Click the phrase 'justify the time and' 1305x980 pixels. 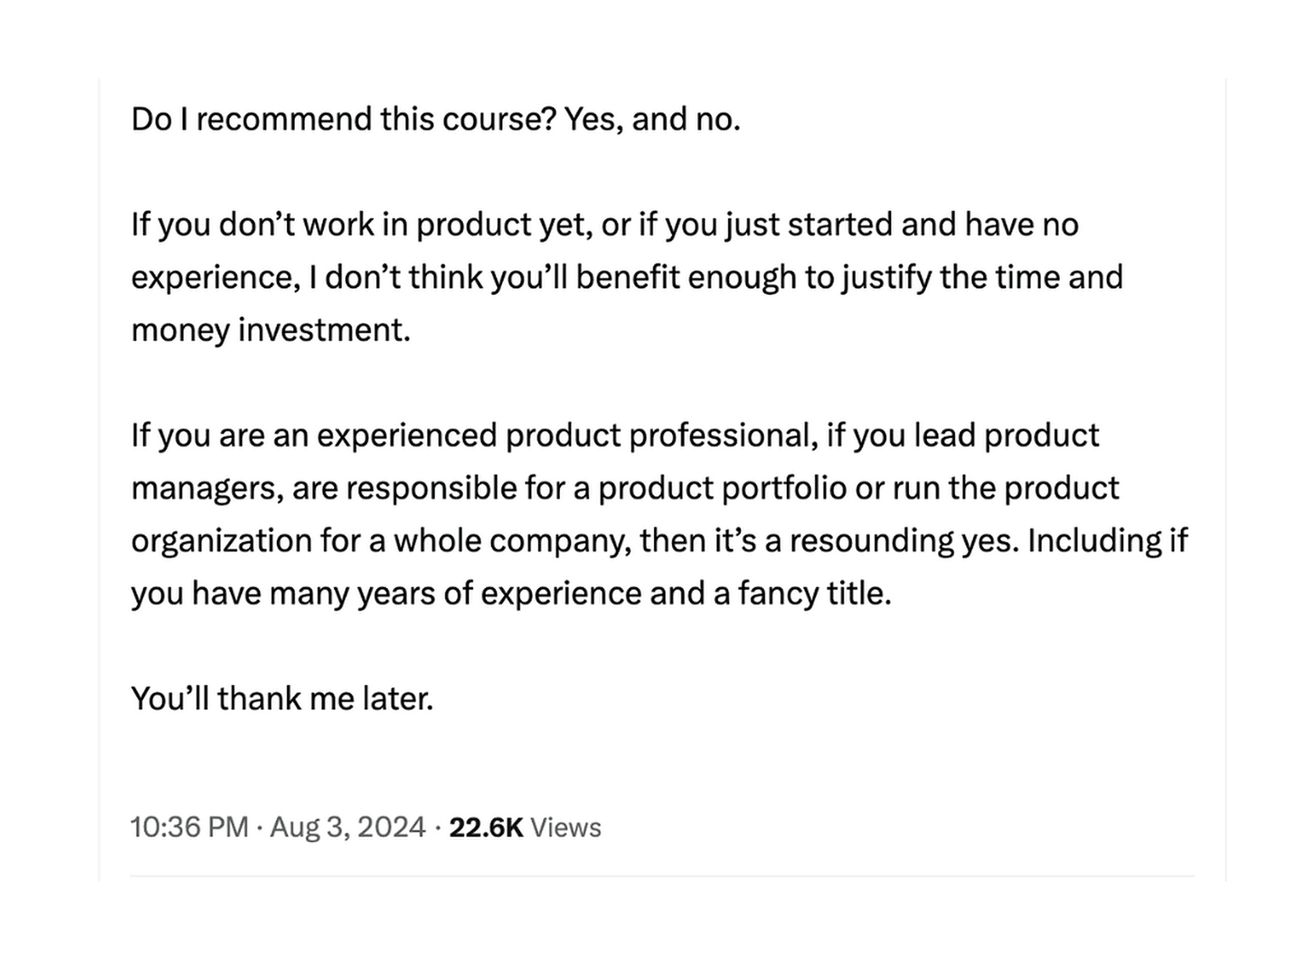pyautogui.click(x=983, y=279)
